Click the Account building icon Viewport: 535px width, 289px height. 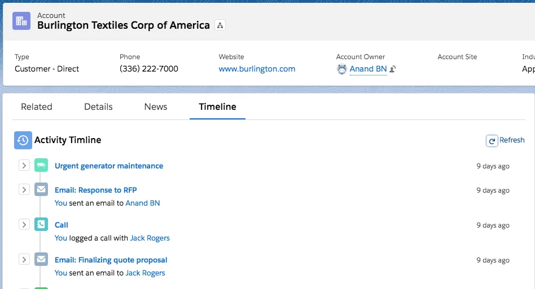(21, 21)
